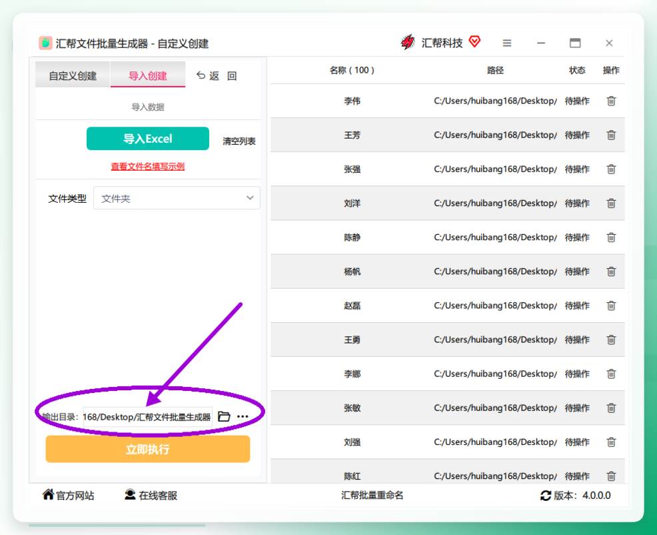This screenshot has height=535, width=657.
Task: Remove 杨帆 using its trash icon
Action: coord(611,272)
